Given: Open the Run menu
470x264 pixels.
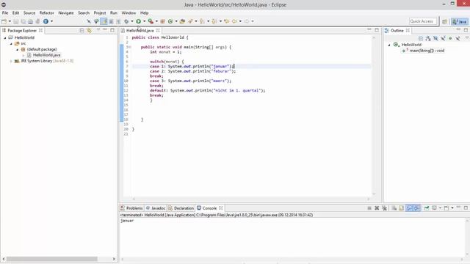Looking at the screenshot, I should coord(114,13).
